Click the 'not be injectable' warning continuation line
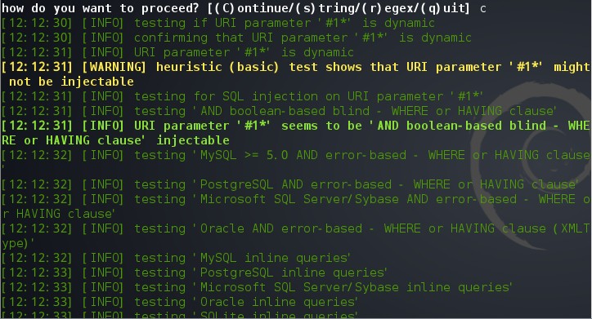Image resolution: width=592 pixels, height=319 pixels. click(x=71, y=82)
